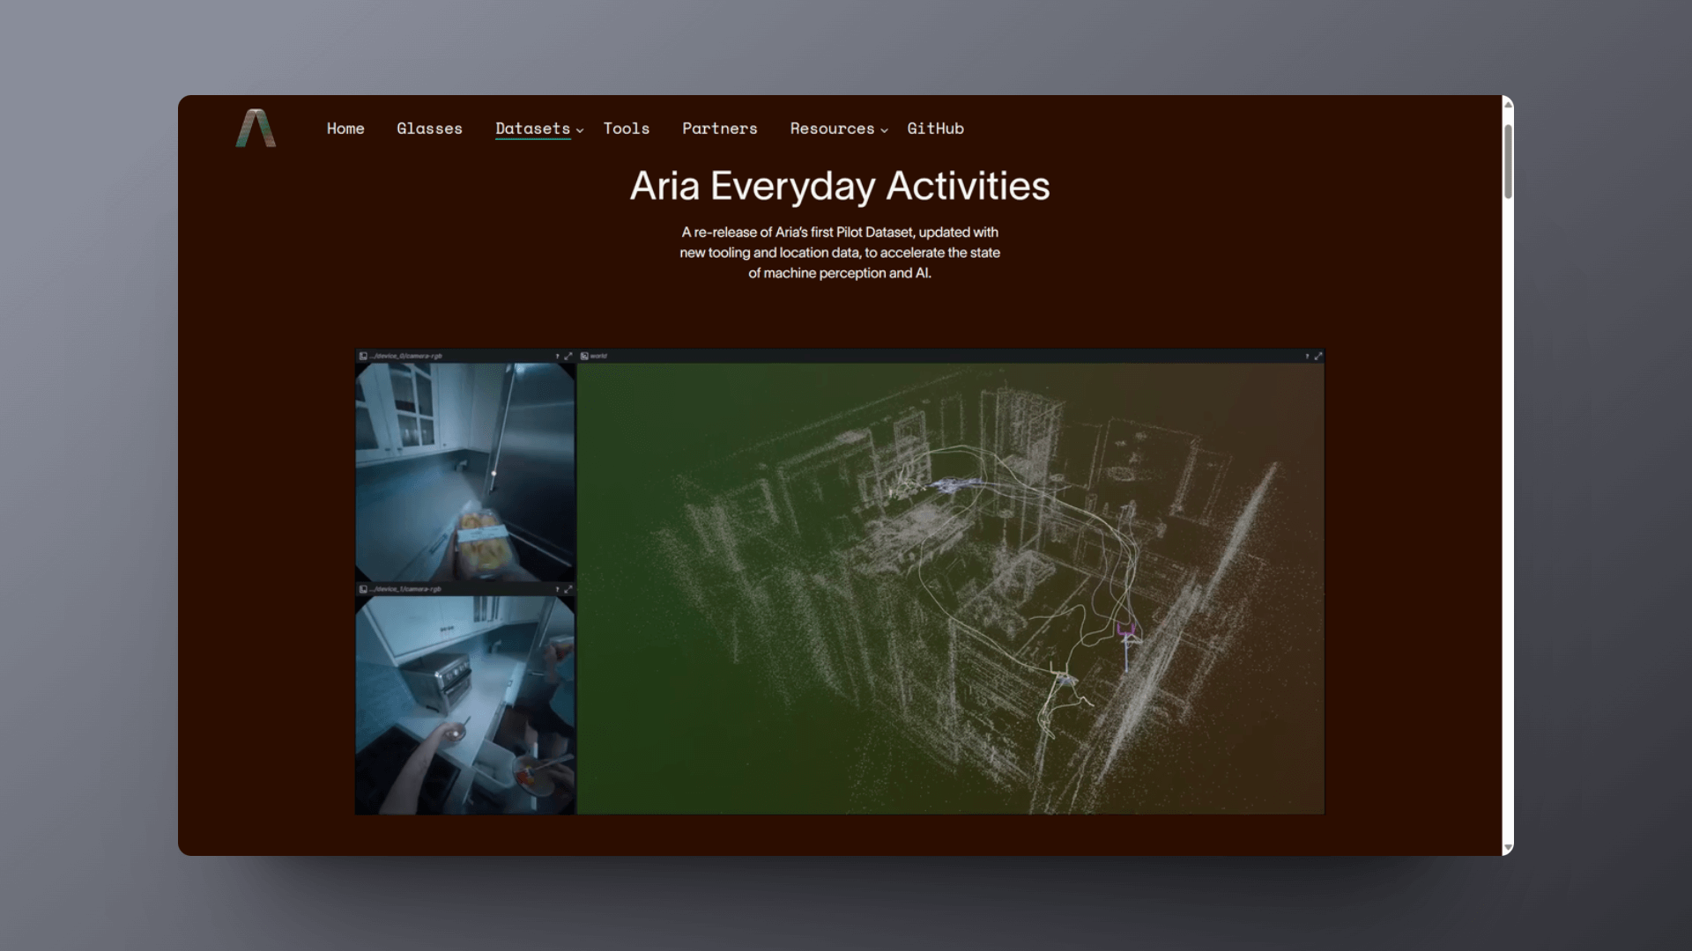1692x951 pixels.
Task: Open the GitHub link in navigation
Action: tap(935, 129)
